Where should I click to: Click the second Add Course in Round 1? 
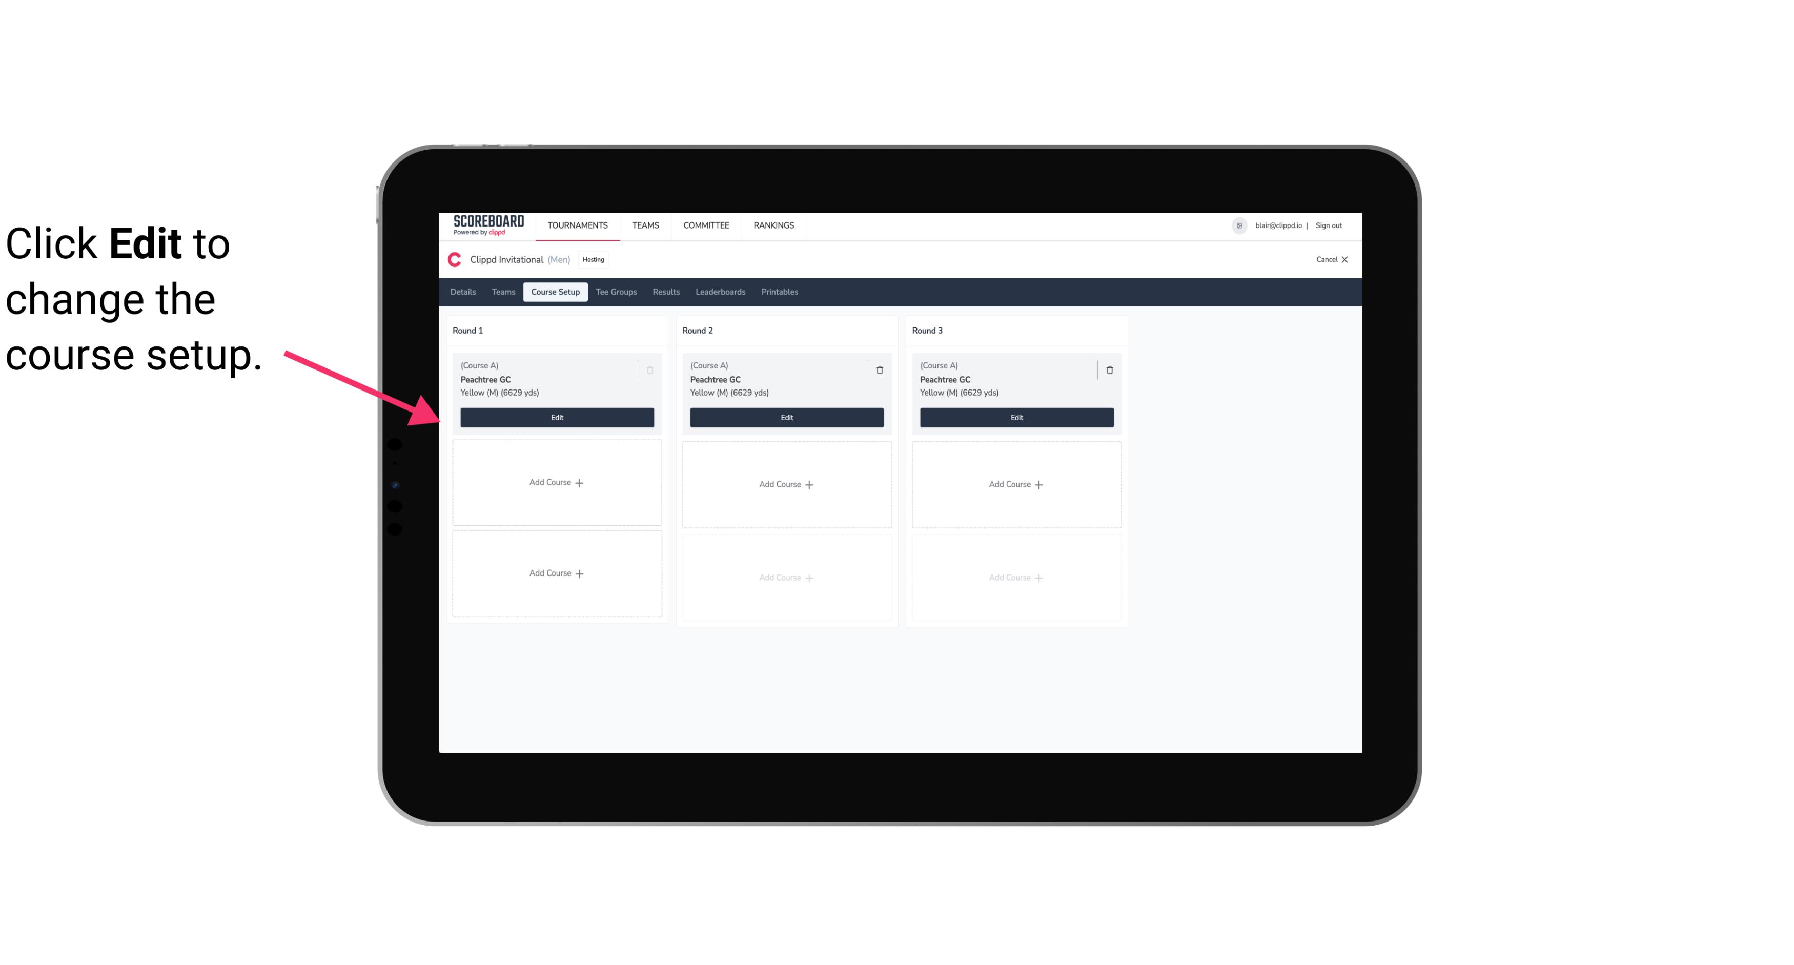coord(556,573)
